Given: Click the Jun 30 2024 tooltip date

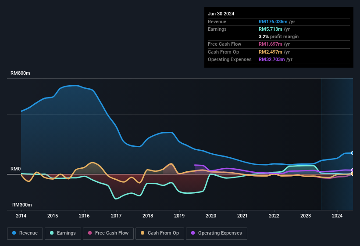Looking at the screenshot, I should pyautogui.click(x=221, y=14).
